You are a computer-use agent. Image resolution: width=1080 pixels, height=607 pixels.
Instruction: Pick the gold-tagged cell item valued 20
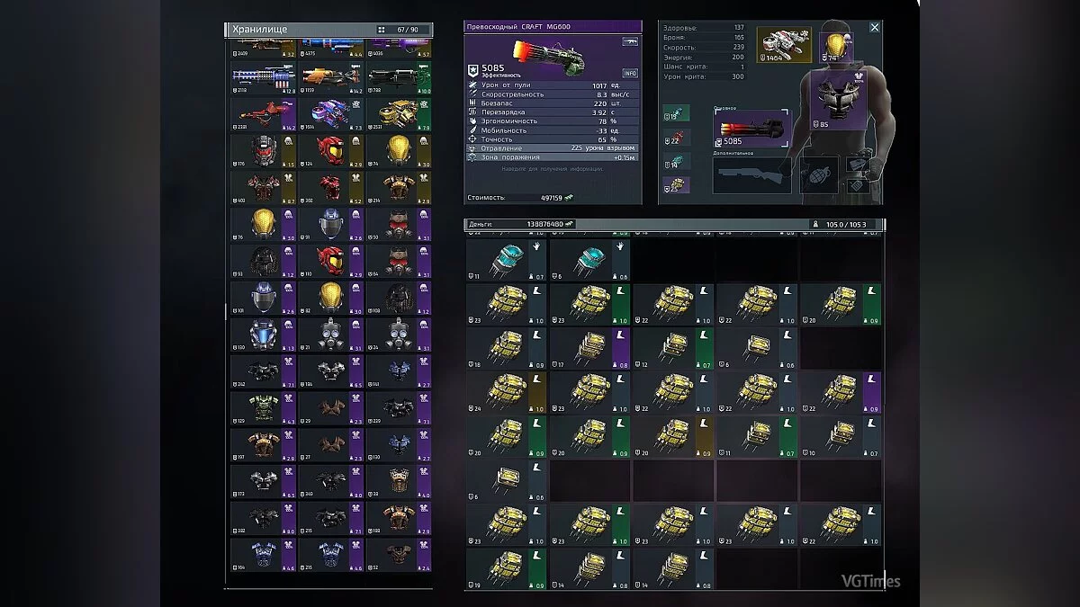tap(673, 436)
